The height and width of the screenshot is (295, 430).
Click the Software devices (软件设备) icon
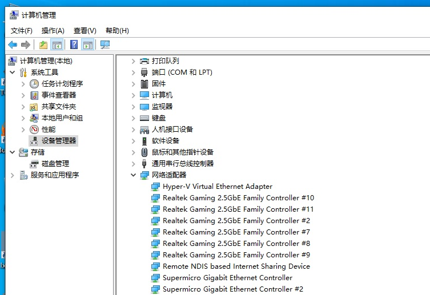[144, 141]
